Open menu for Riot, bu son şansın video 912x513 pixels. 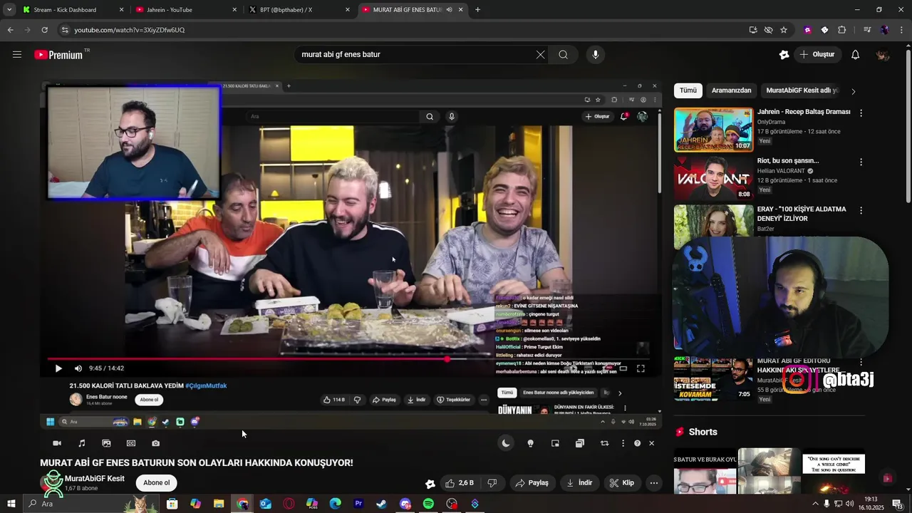pyautogui.click(x=861, y=162)
